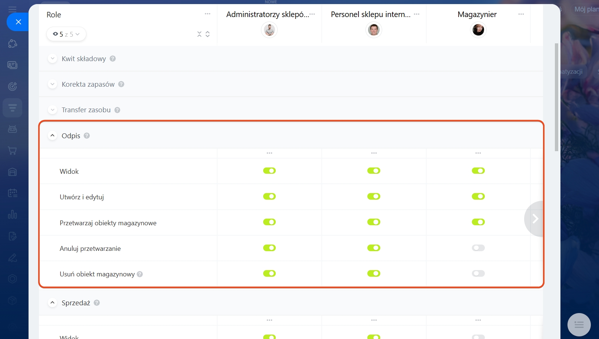
Task: Collapse the Odpis section
Action: tap(52, 136)
